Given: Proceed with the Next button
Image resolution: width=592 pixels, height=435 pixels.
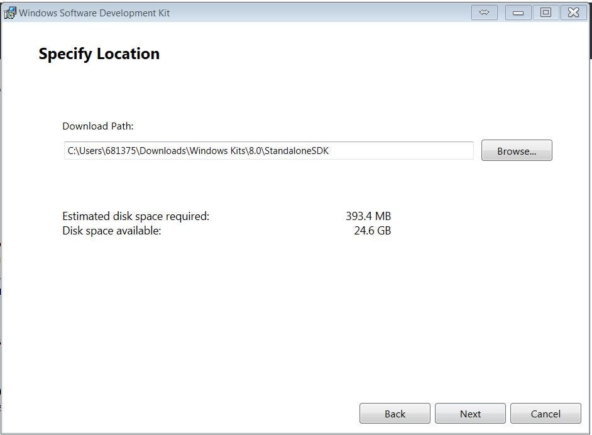Looking at the screenshot, I should point(470,414).
